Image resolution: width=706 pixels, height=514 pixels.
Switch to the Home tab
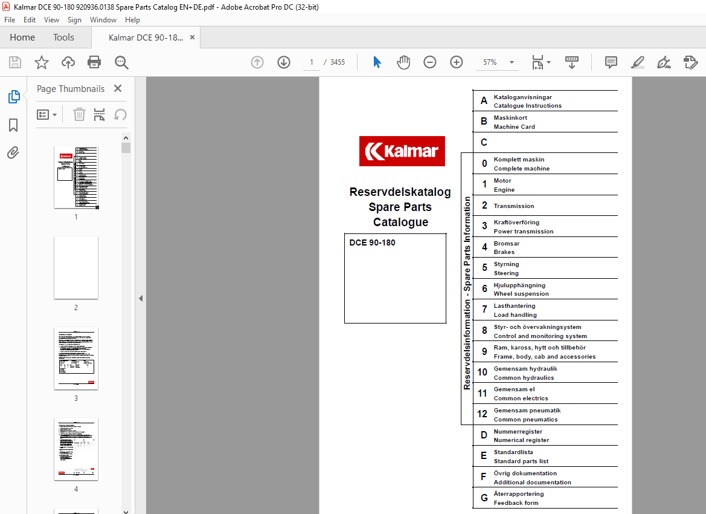[x=22, y=37]
